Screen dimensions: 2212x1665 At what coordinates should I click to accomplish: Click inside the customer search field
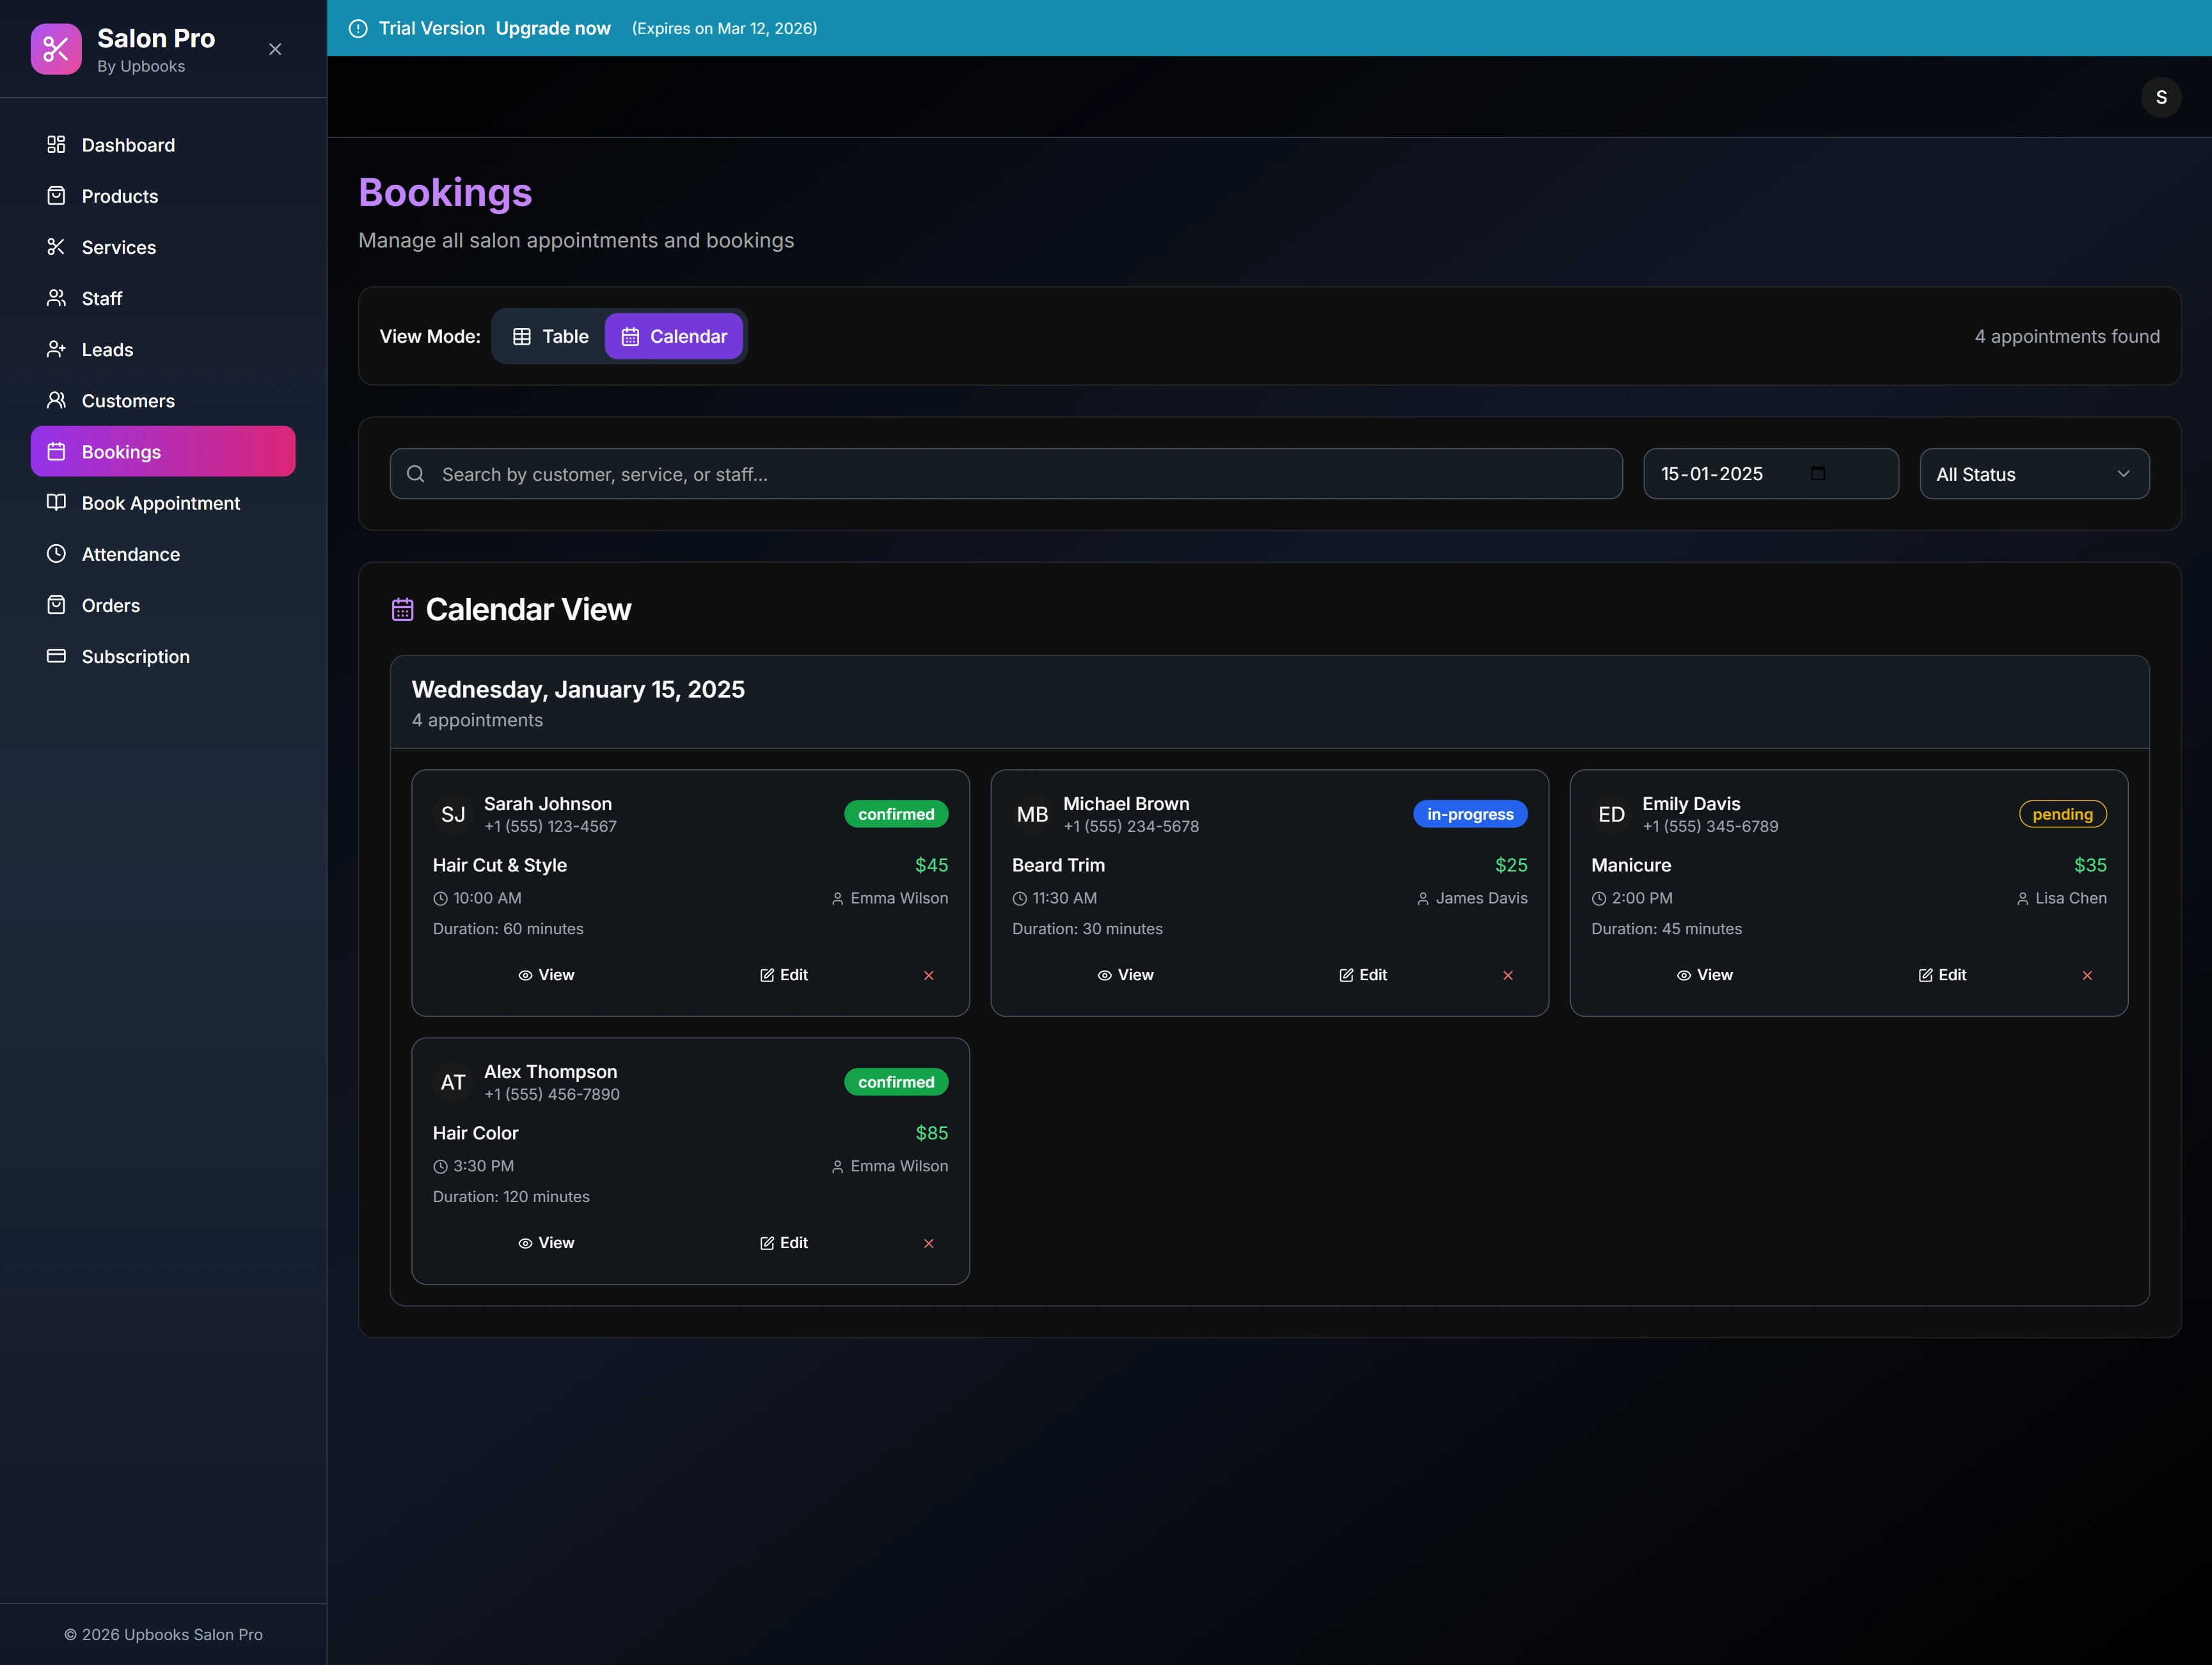(1000, 473)
